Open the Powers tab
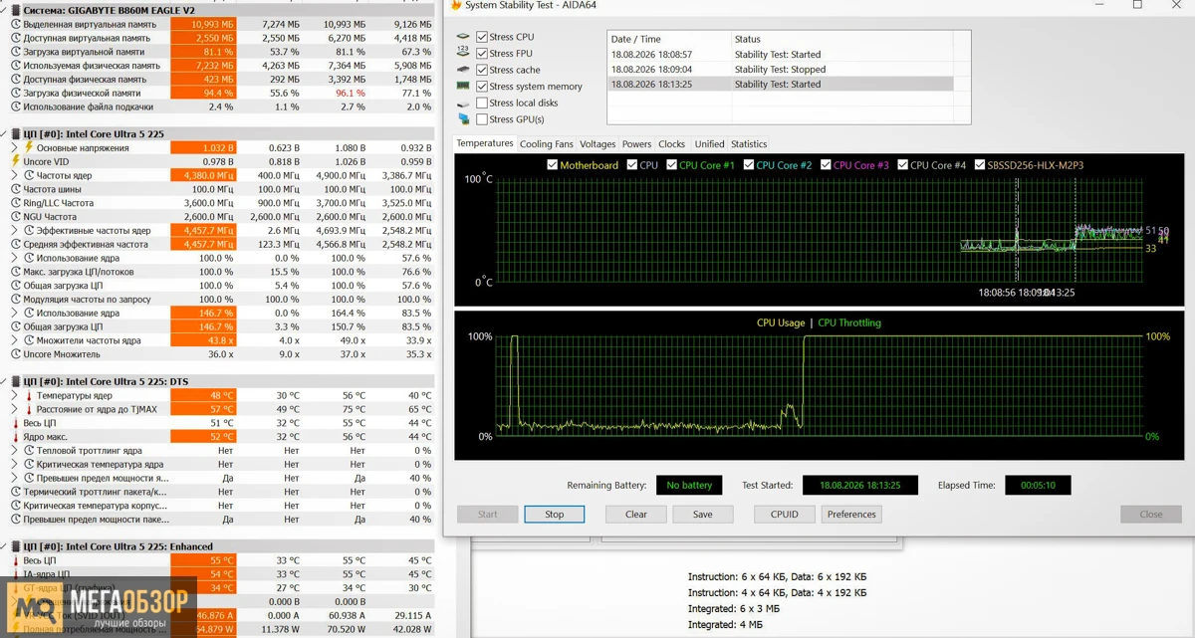 tap(636, 144)
